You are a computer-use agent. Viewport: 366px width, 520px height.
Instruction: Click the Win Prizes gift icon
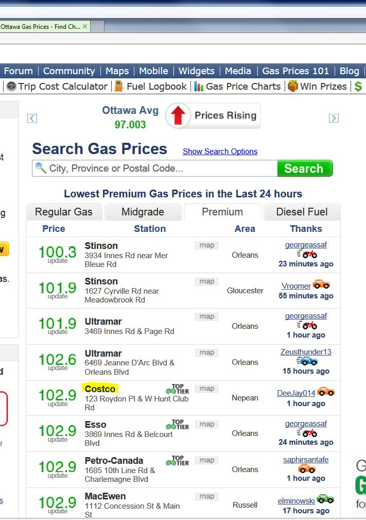click(x=293, y=87)
